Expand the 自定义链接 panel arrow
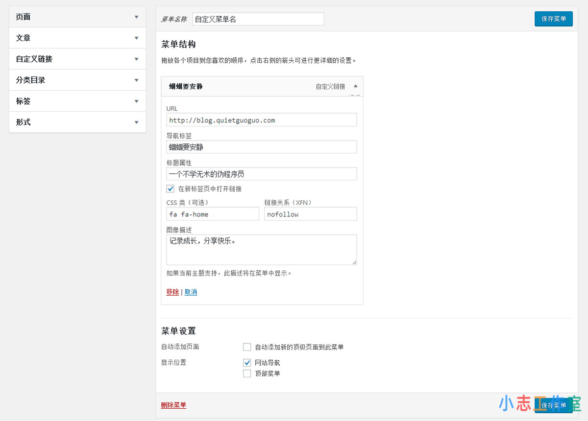This screenshot has width=588, height=421. pos(137,59)
